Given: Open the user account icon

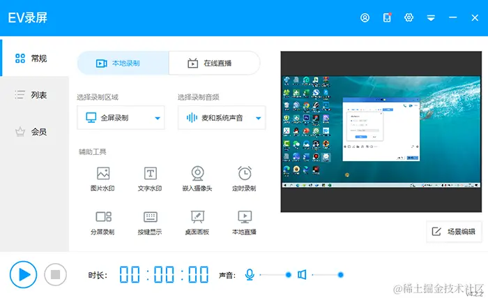Looking at the screenshot, I should coord(365,17).
